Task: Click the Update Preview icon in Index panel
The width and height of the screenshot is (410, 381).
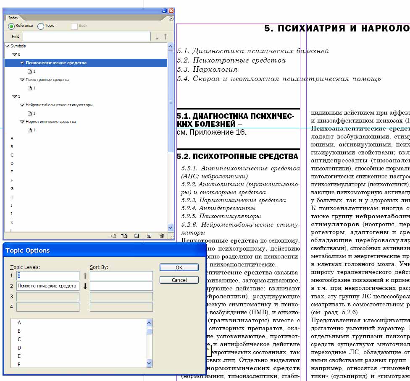Action: (124, 236)
